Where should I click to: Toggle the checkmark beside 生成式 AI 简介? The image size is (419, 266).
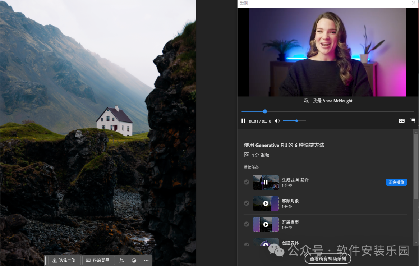click(x=247, y=182)
